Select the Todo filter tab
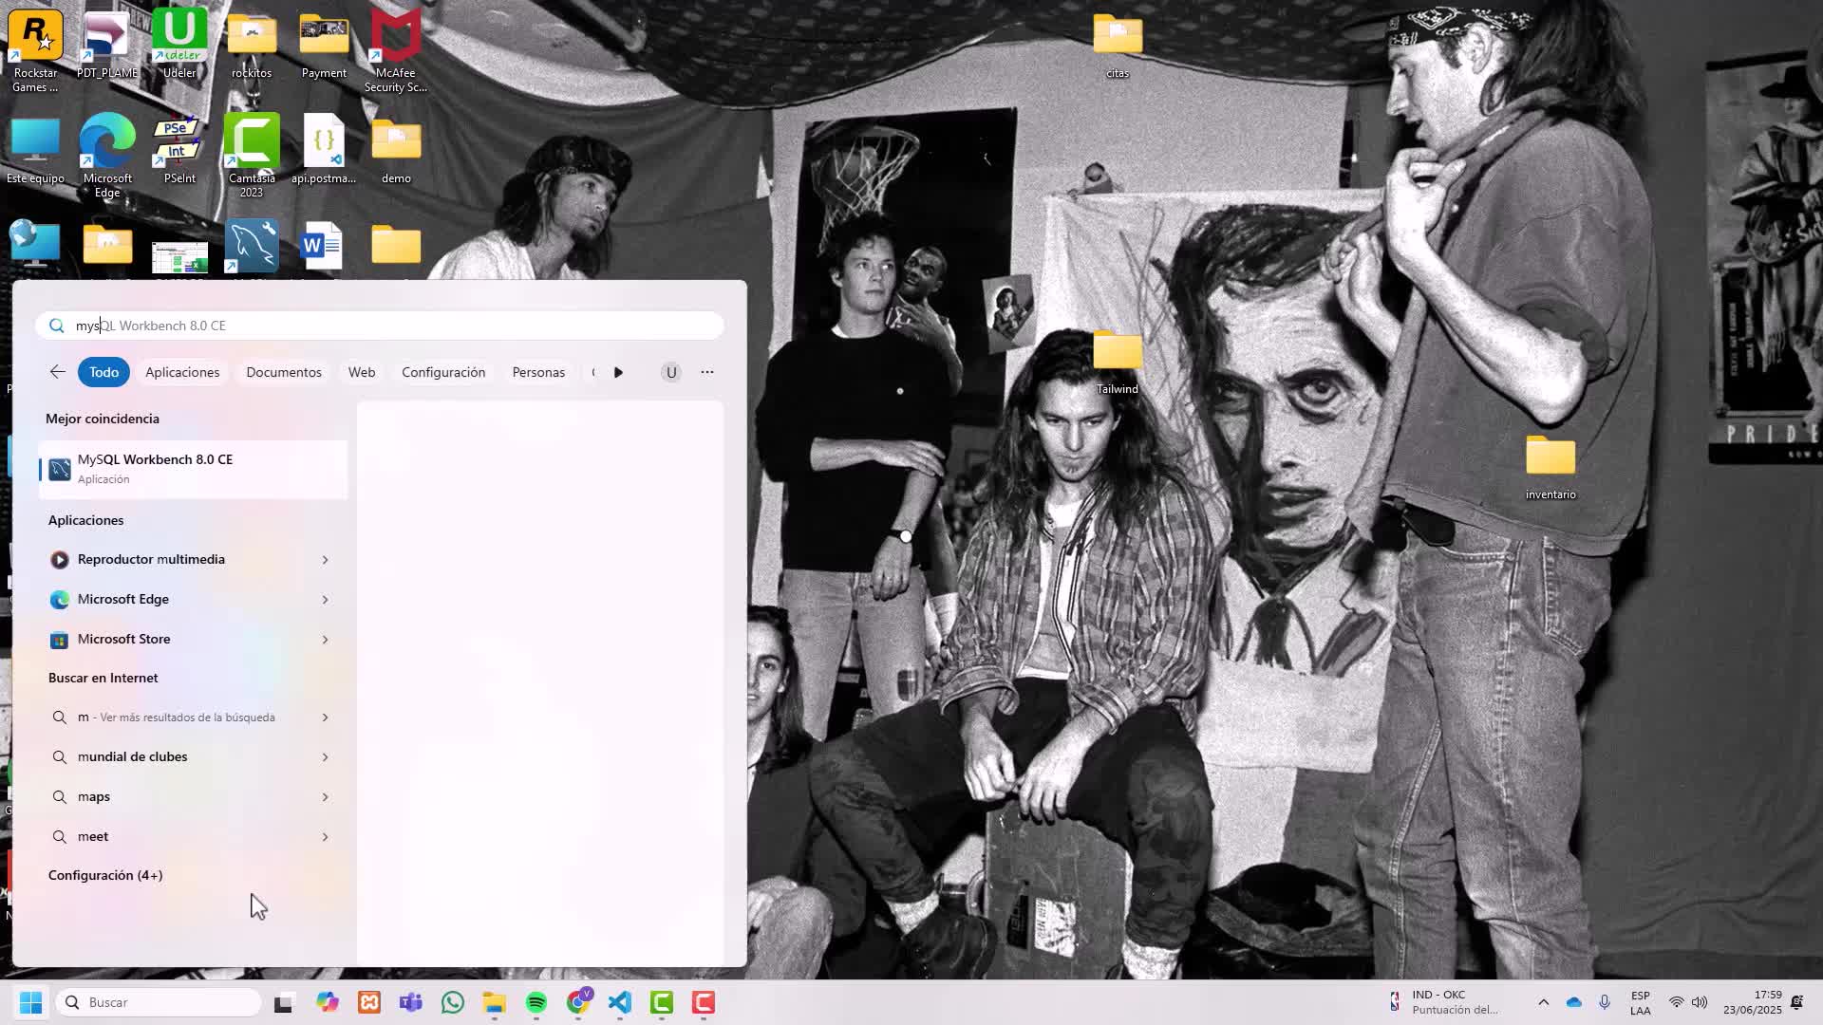Screen dimensions: 1823x1025 pos(103,372)
